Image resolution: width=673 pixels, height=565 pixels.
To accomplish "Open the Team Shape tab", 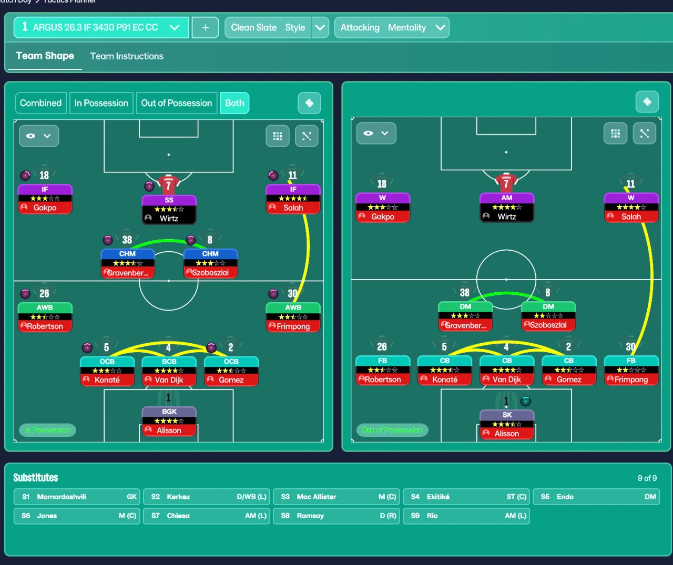I will [45, 56].
